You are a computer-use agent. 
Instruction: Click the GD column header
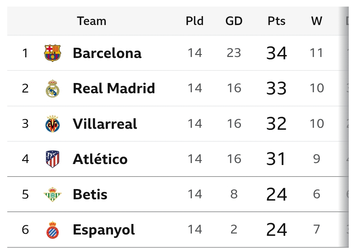(234, 21)
